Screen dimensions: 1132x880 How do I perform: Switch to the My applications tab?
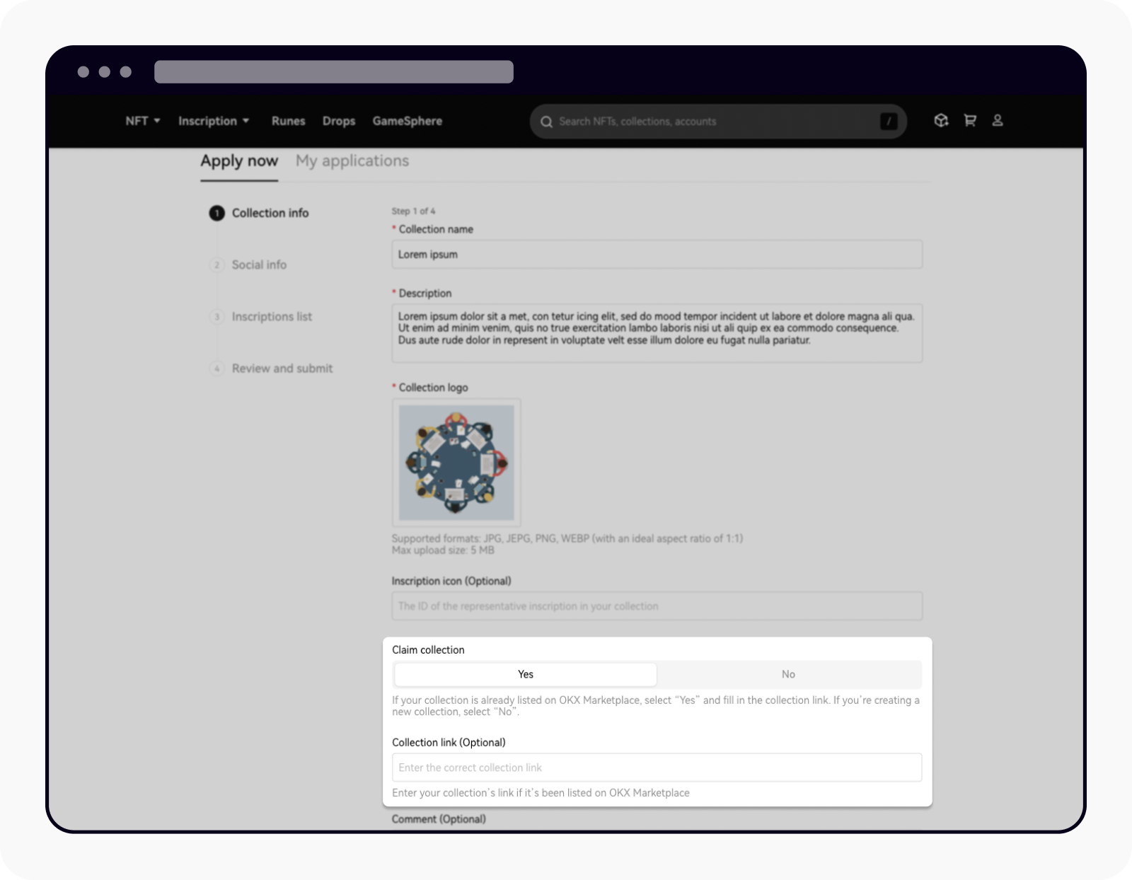pos(352,161)
